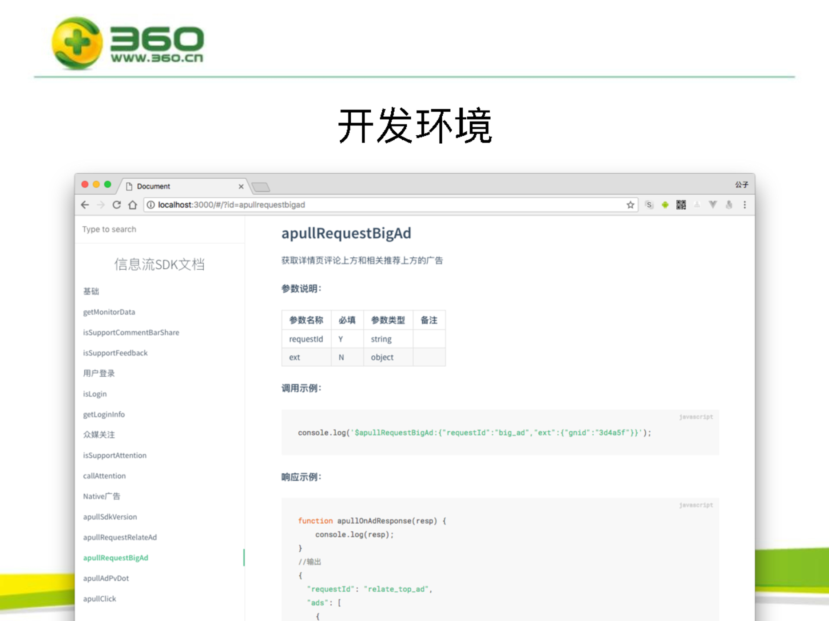Go to the apullClick sidebar entry
This screenshot has height=621, width=829.
(x=99, y=599)
